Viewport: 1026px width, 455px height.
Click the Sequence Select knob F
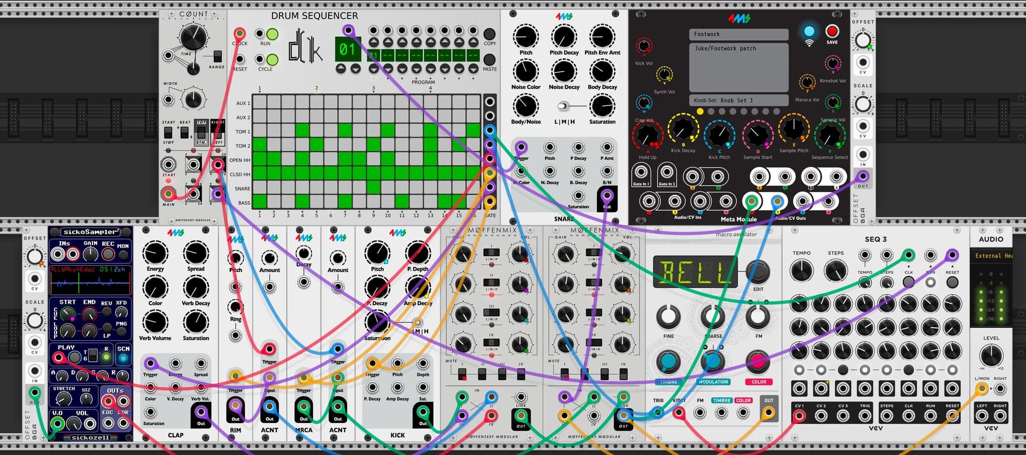point(829,136)
